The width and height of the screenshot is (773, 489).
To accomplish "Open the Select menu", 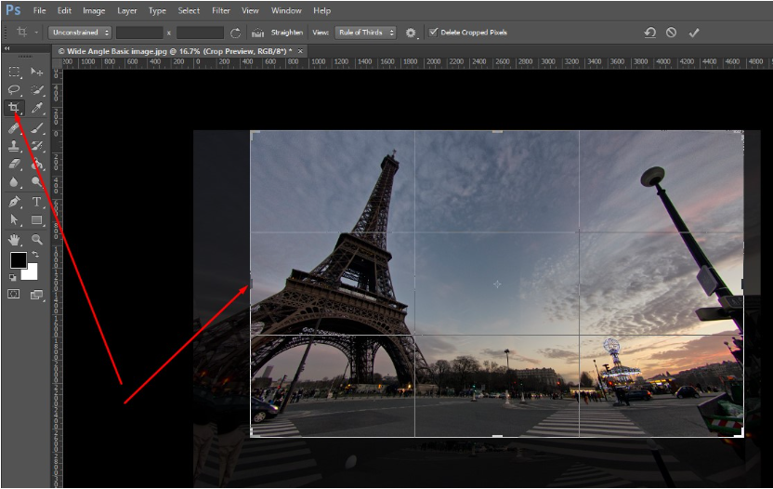I will click(x=189, y=10).
